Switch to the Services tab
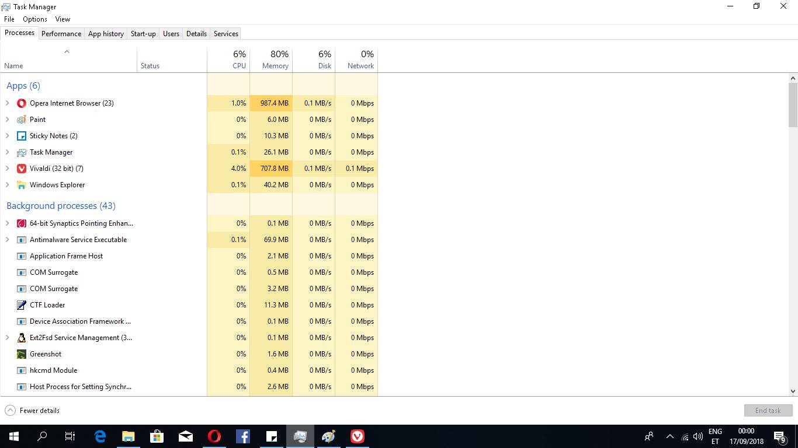Image resolution: width=798 pixels, height=448 pixels. pyautogui.click(x=226, y=34)
